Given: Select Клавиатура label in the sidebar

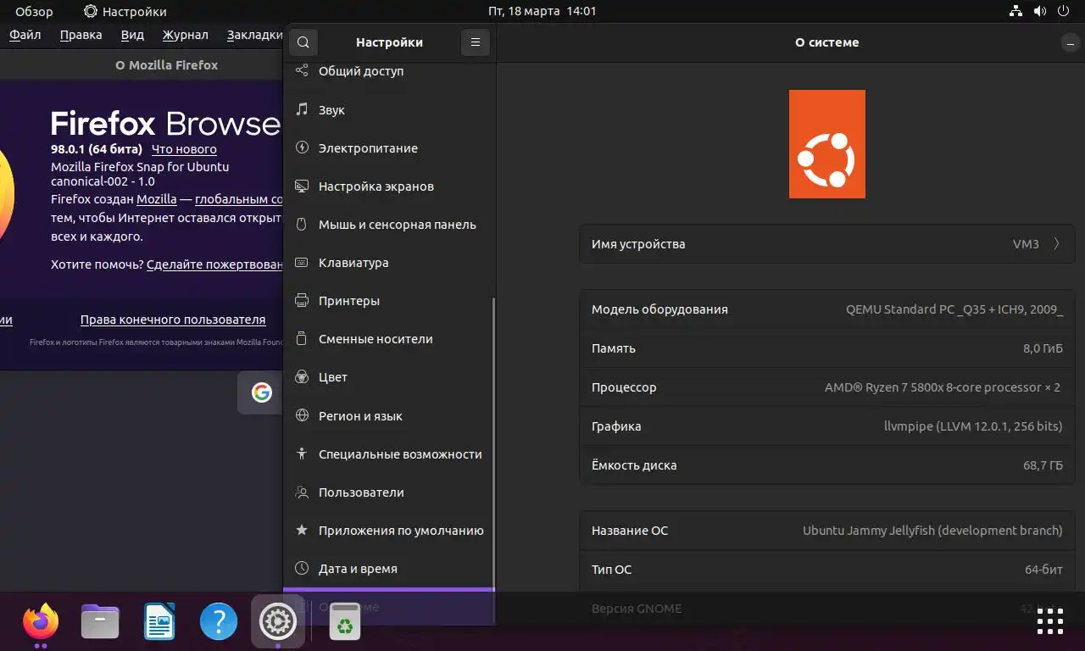Looking at the screenshot, I should (353, 263).
